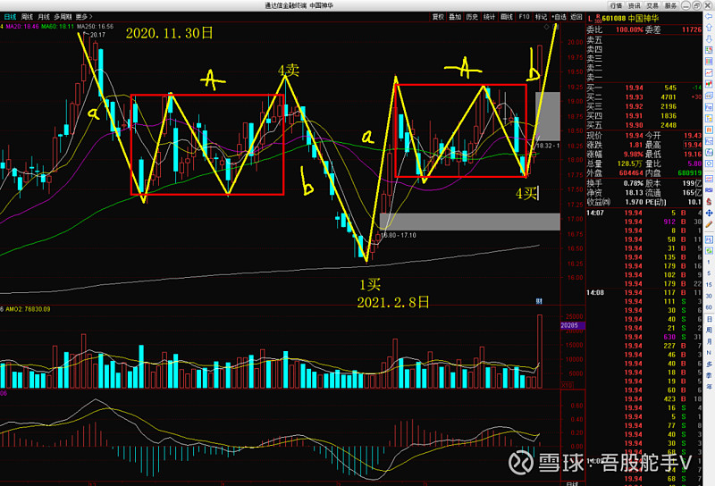Select N-day period in right sidebar
This screenshot has height=486, width=715.
(x=709, y=352)
